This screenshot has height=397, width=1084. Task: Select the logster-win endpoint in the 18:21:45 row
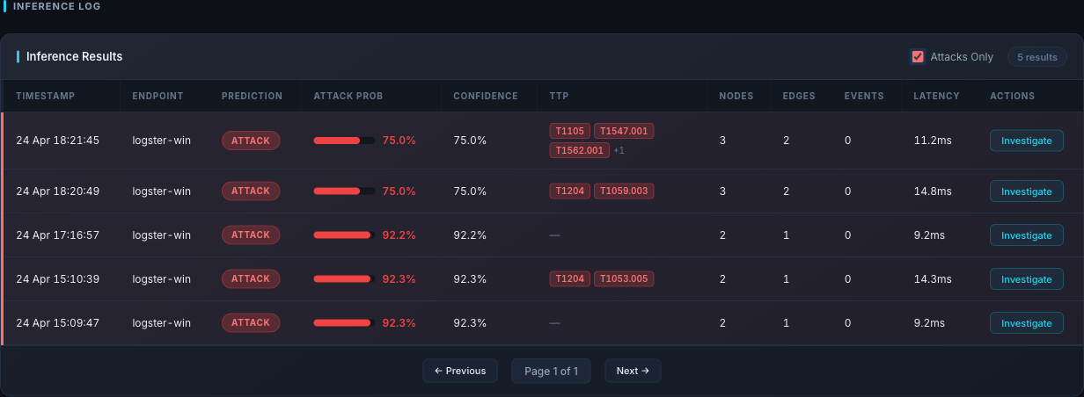162,141
